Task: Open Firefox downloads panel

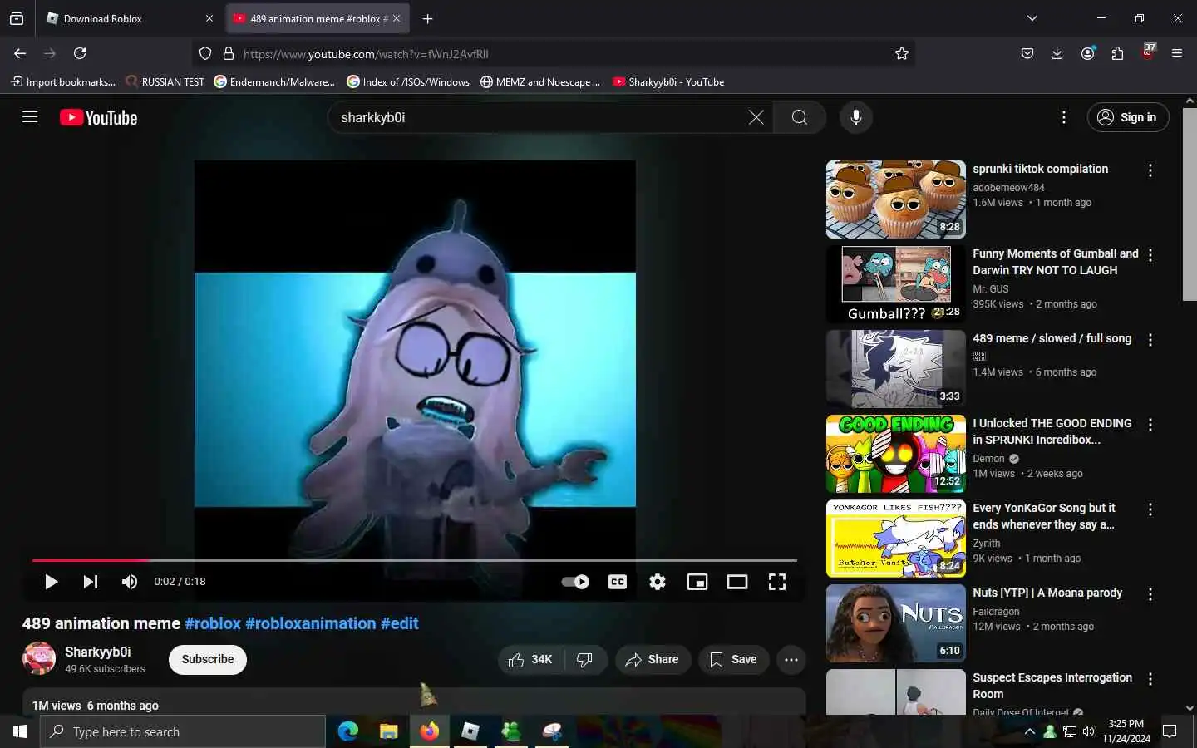Action: tap(1057, 53)
